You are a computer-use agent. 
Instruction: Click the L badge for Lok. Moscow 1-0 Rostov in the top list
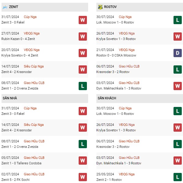click(177, 20)
